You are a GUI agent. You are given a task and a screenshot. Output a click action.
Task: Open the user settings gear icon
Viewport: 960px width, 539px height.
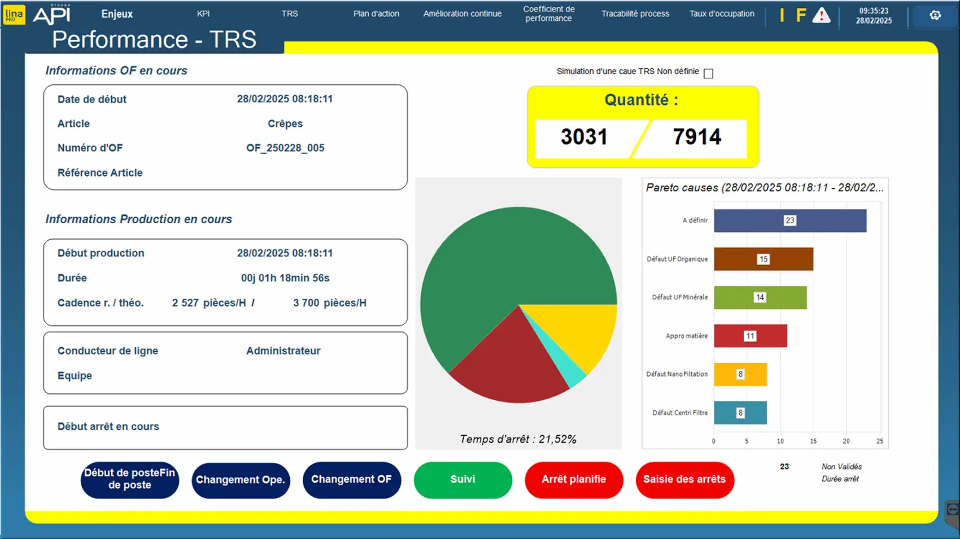point(935,15)
